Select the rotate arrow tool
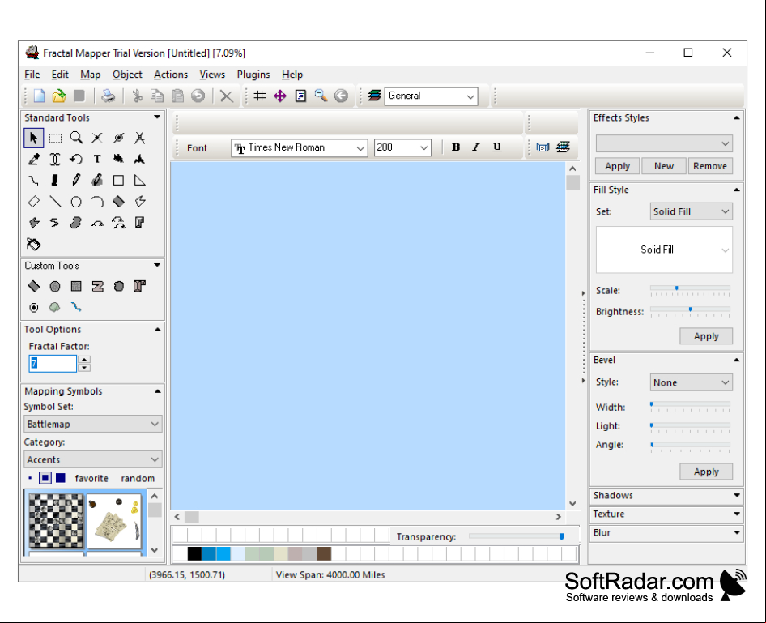The height and width of the screenshot is (623, 766). click(x=76, y=160)
